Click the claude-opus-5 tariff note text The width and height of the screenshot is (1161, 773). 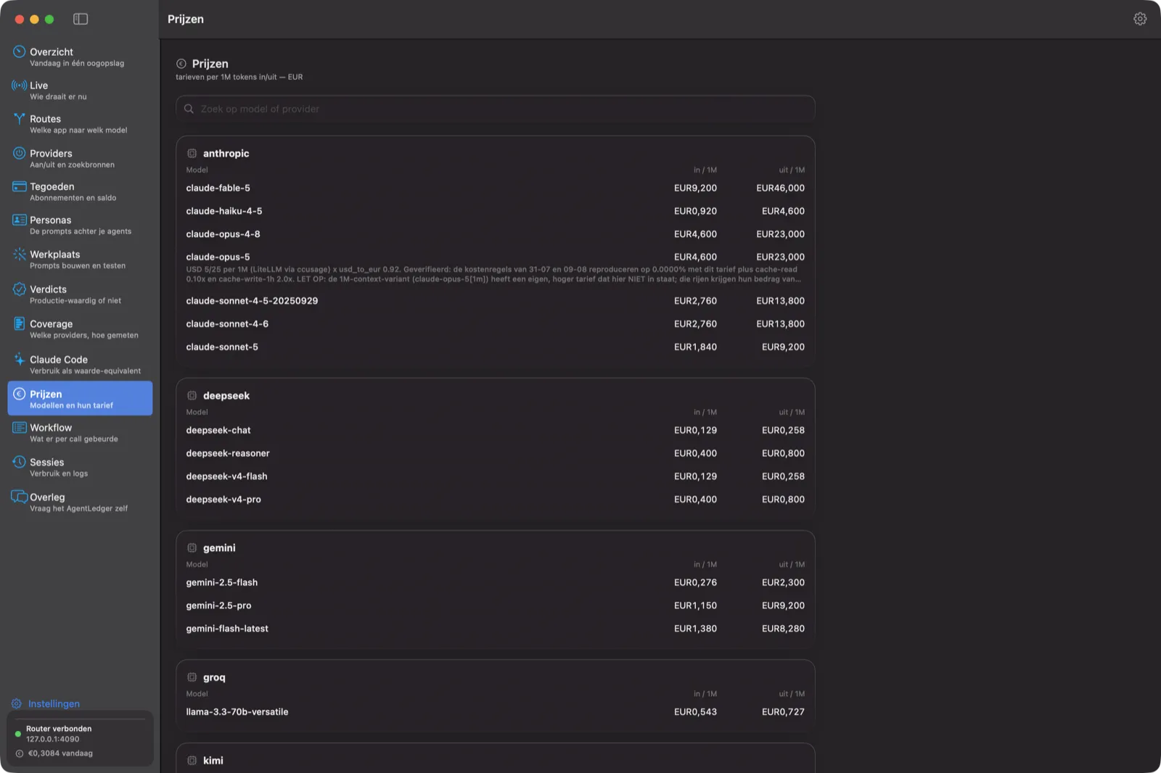pos(493,274)
